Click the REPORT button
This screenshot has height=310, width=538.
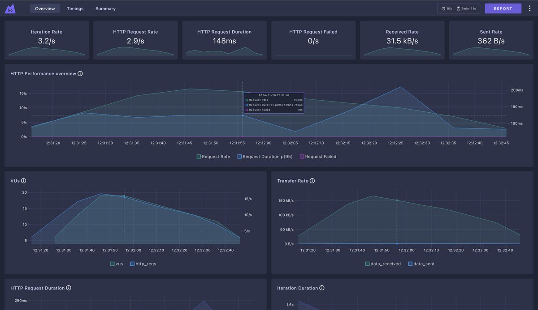click(x=503, y=8)
